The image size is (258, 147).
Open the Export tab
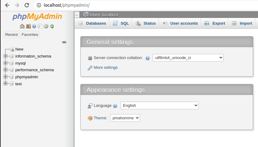click(214, 23)
